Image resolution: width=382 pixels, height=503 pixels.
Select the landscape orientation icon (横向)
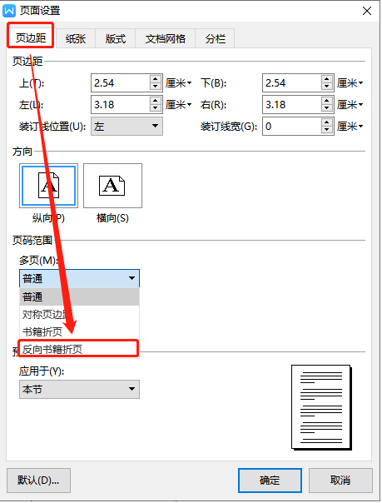click(x=112, y=186)
